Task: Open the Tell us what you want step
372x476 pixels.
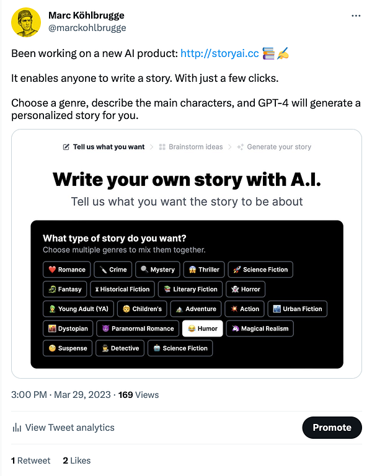Action: pos(108,147)
